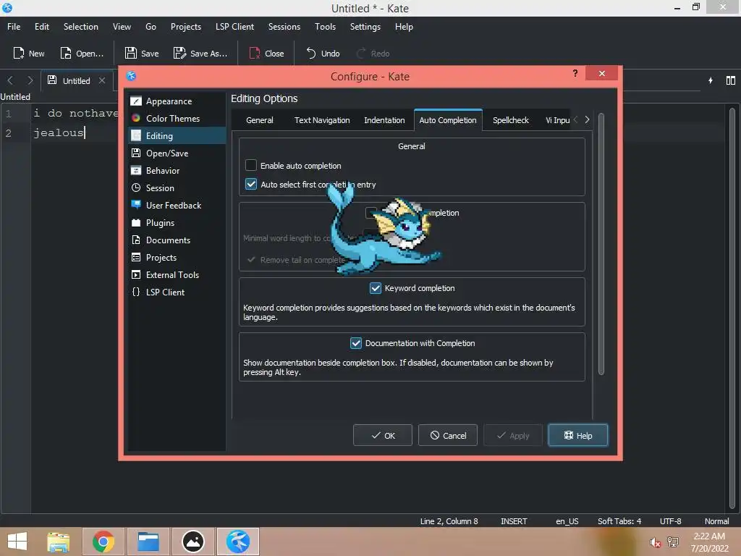The width and height of the screenshot is (741, 556).
Task: Click the Apply button
Action: 513,435
